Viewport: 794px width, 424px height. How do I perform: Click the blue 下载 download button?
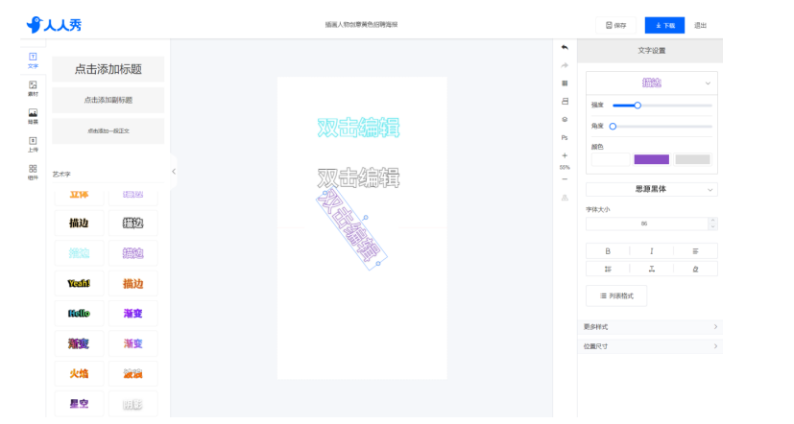pos(664,25)
